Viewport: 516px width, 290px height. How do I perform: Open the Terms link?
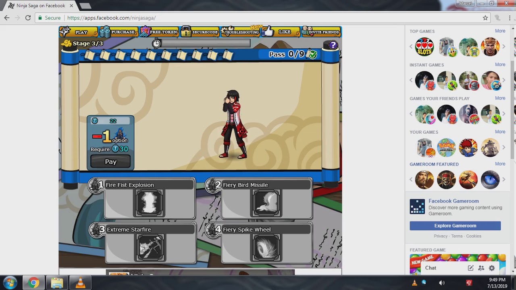coord(457,236)
